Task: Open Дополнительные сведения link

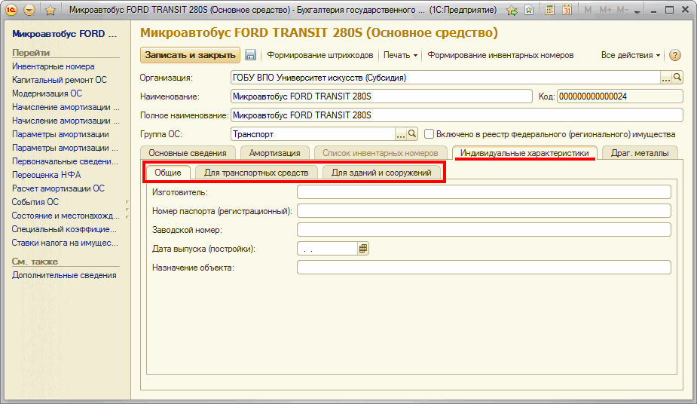Action: coord(65,275)
